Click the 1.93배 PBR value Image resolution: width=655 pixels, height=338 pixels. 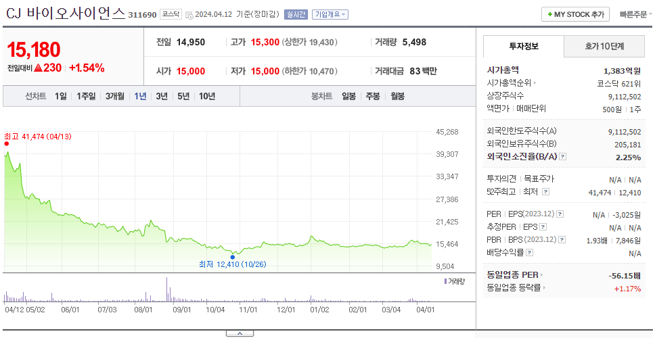tap(597, 241)
